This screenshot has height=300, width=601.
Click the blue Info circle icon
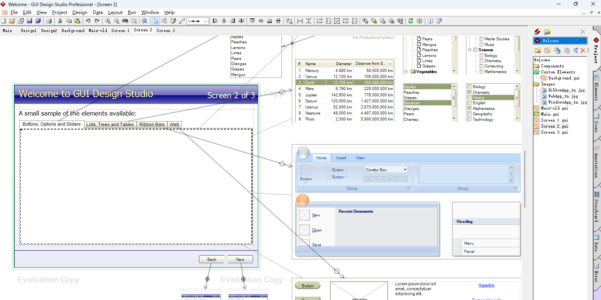pos(430,21)
